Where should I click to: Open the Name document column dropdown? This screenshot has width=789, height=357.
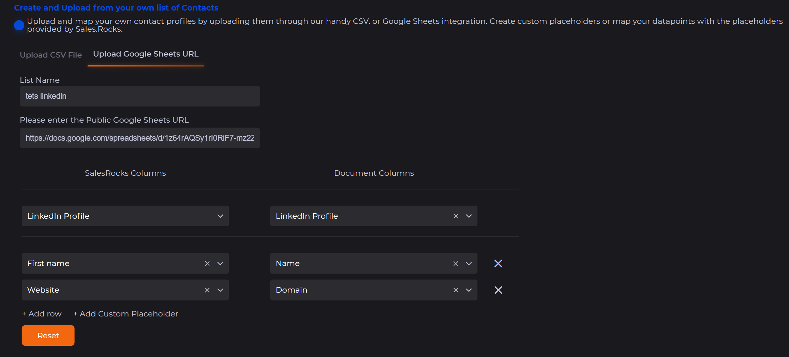pyautogui.click(x=469, y=263)
